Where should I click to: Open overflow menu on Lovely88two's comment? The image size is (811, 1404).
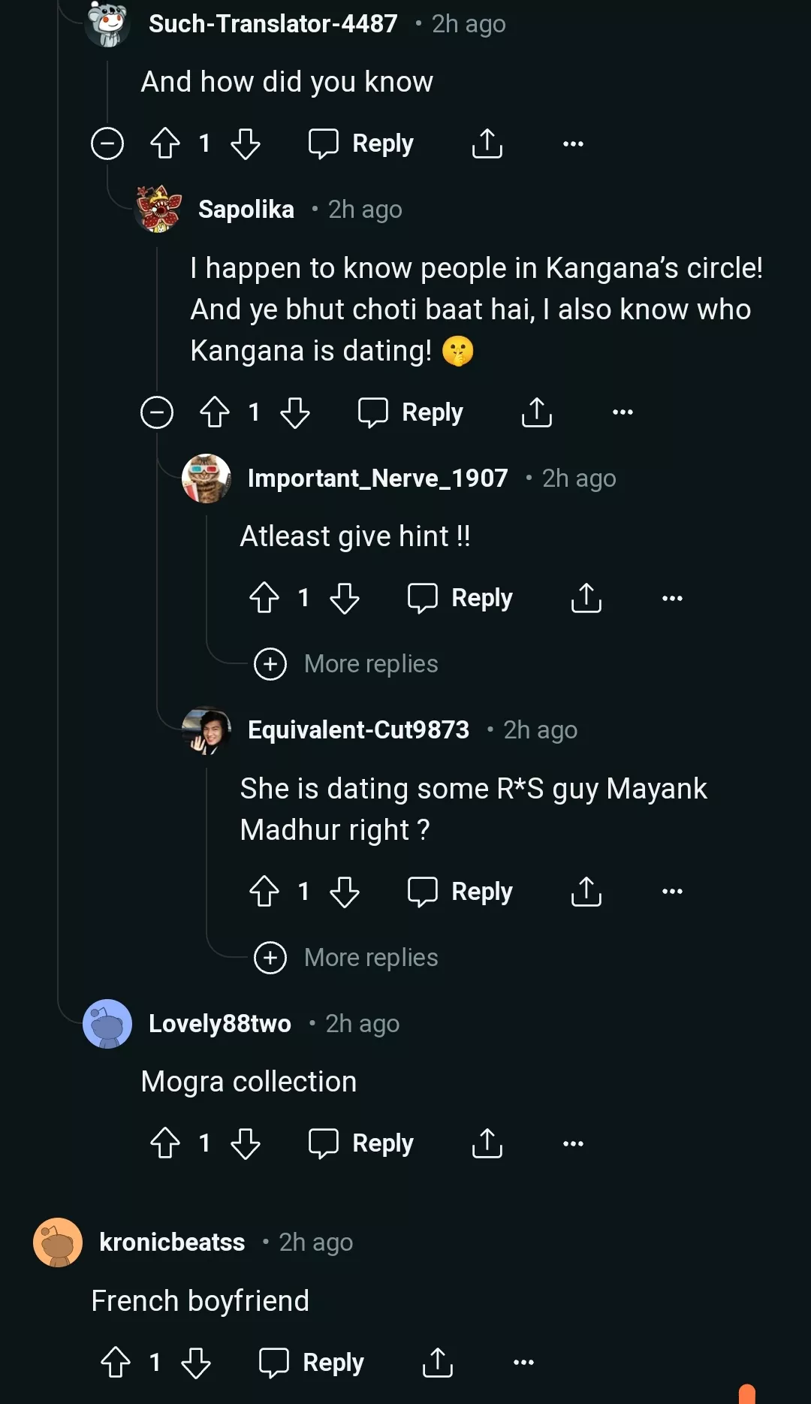point(573,1143)
